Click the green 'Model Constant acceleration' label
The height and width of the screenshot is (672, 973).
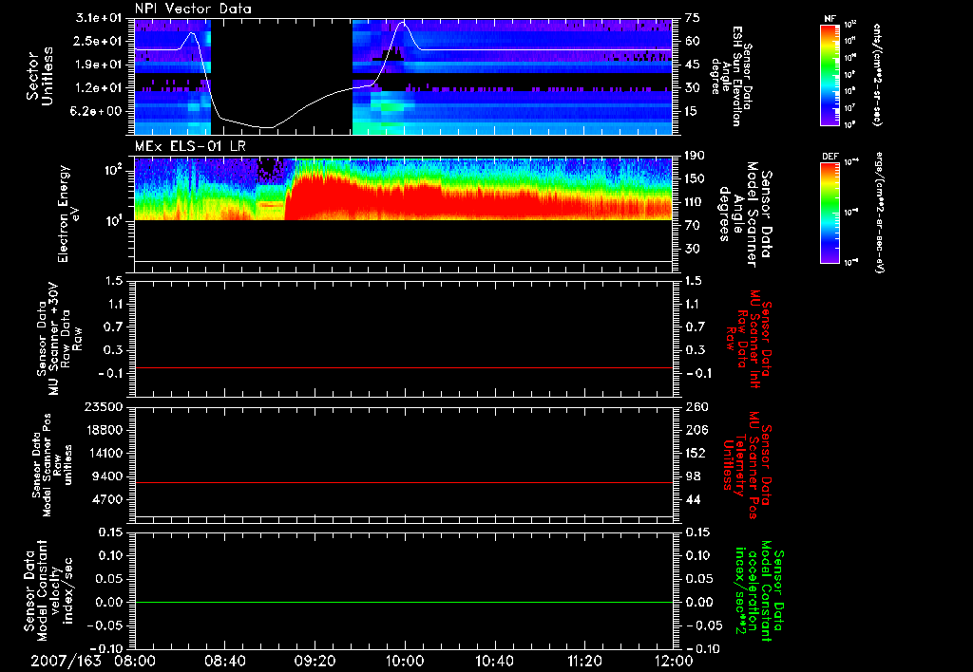coord(758,591)
